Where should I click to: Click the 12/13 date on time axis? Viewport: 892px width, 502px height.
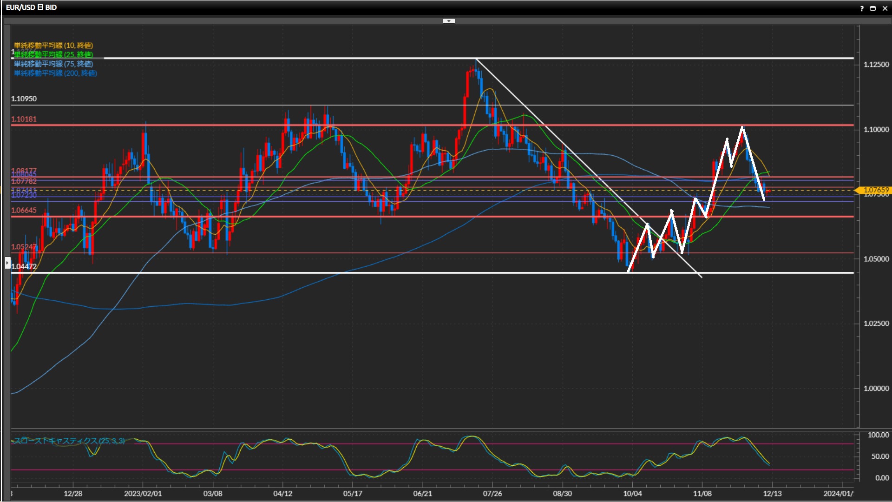coord(772,493)
